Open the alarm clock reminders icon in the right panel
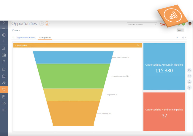Screen dimensions: 193x136 pyautogui.click(x=189, y=76)
